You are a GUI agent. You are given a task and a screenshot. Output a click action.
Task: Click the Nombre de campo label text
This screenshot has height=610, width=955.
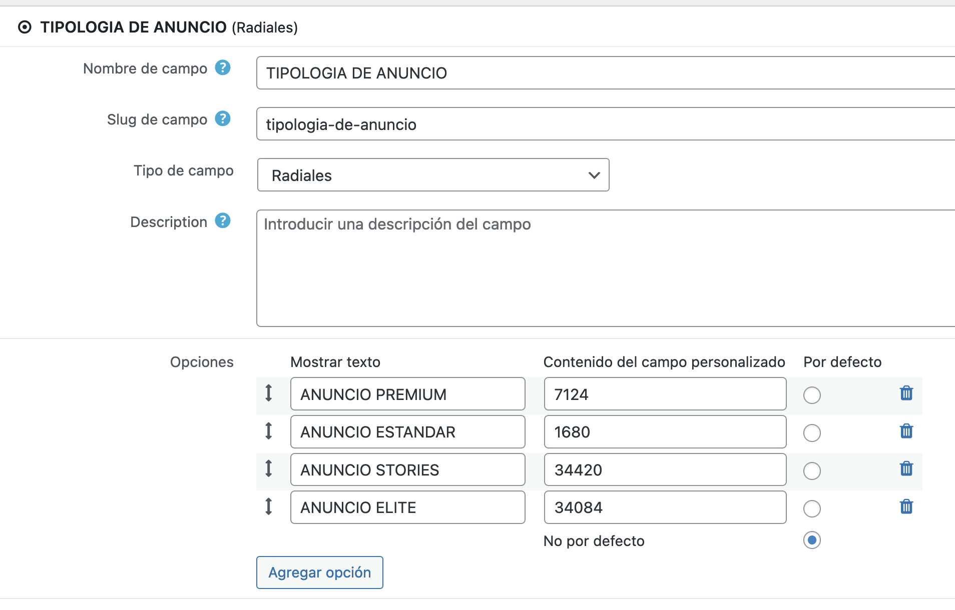pyautogui.click(x=145, y=68)
